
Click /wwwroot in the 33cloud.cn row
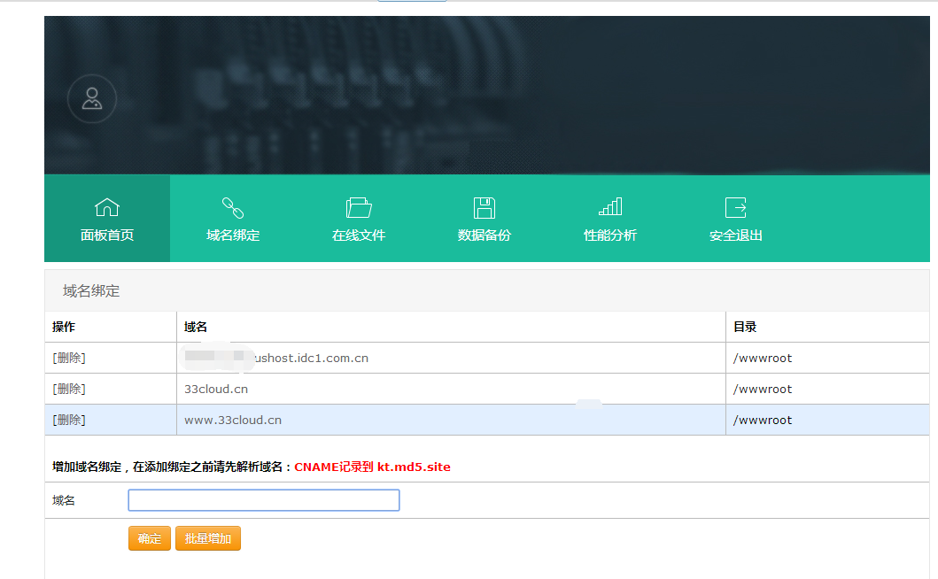pyautogui.click(x=762, y=389)
